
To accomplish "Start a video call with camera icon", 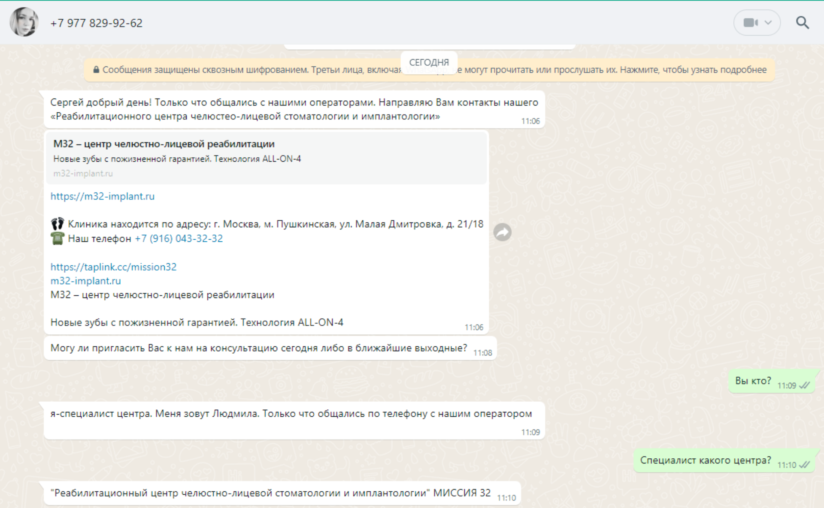I will [x=750, y=23].
